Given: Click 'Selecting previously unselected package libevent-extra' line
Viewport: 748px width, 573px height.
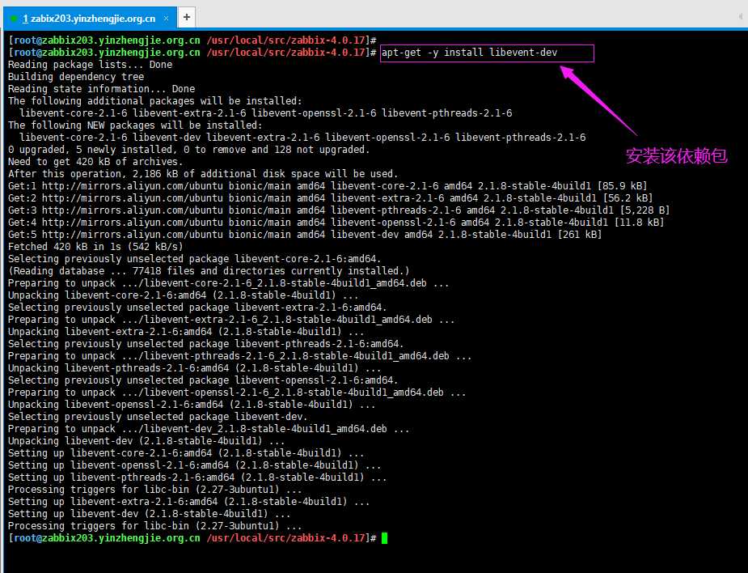Looking at the screenshot, I should [x=197, y=308].
